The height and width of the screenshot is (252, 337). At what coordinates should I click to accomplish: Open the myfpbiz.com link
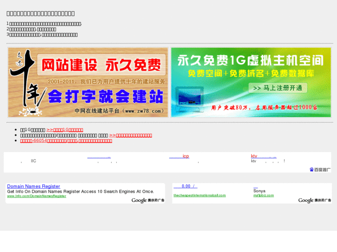(x=263, y=196)
